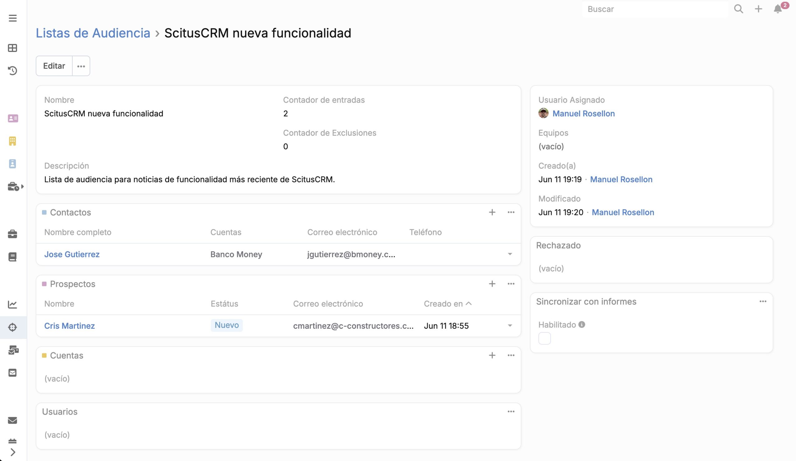Open the dashboard grid icon in sidebar
Screen dimensions: 796x461
(13, 48)
